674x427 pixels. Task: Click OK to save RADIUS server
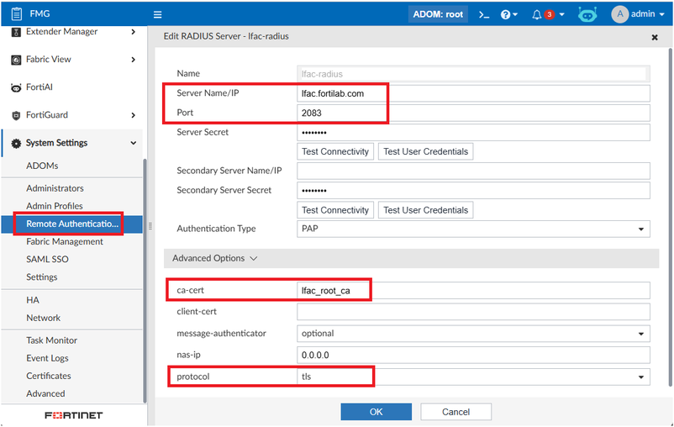376,411
